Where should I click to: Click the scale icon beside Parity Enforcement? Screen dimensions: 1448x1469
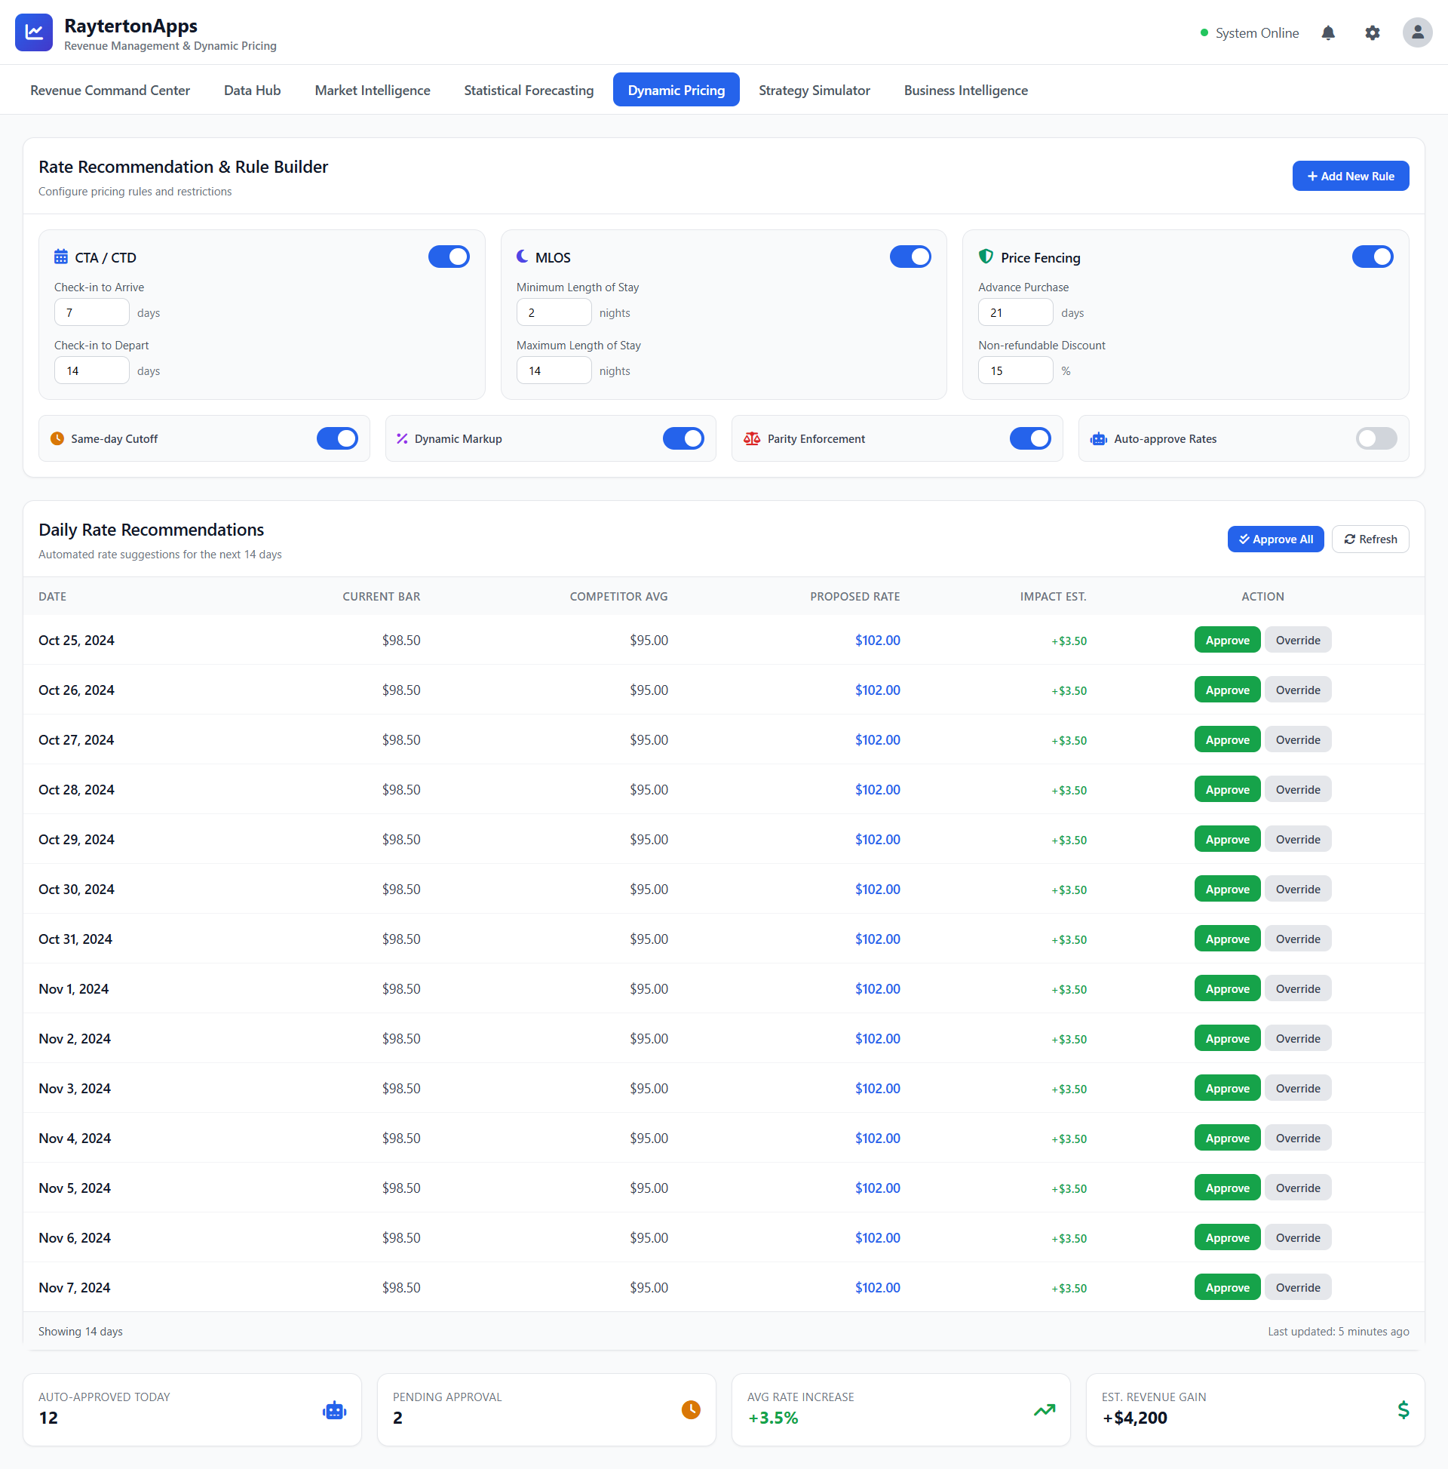pos(751,438)
